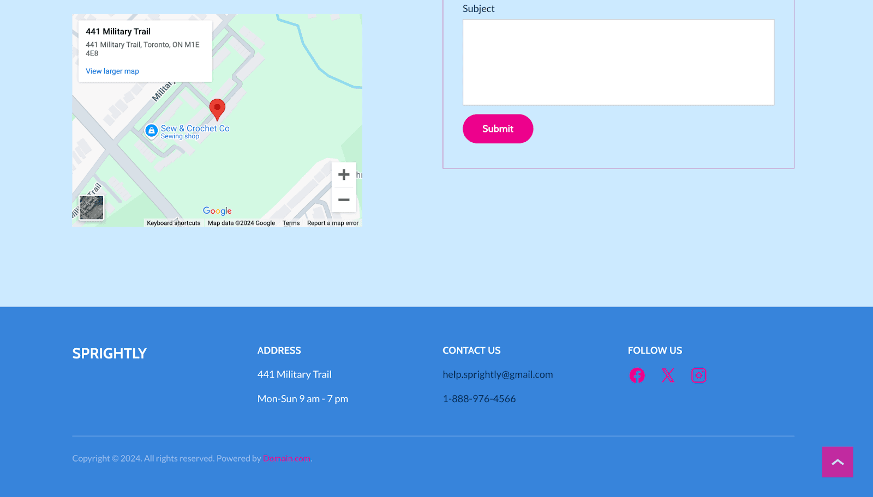Open the Domain.com link in the copyright

[x=286, y=458]
